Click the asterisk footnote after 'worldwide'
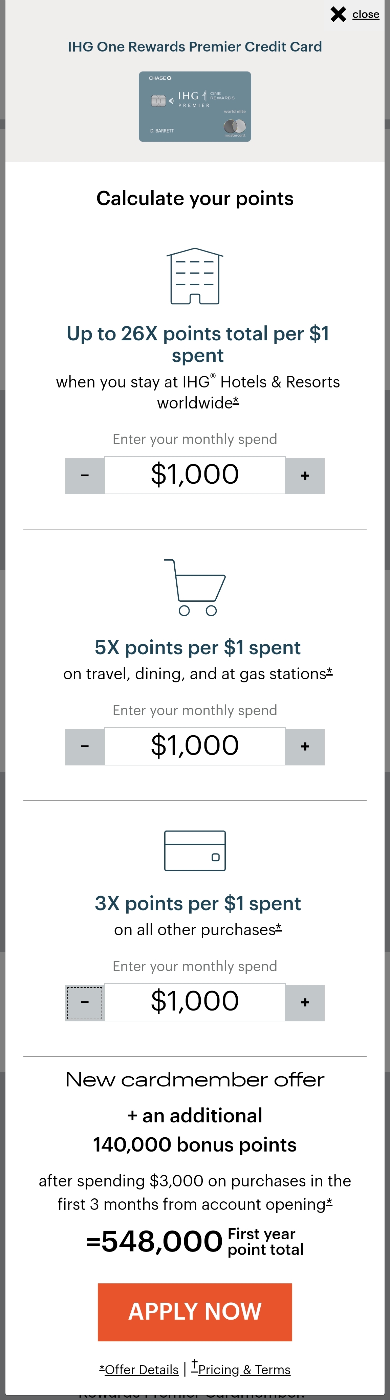 pos(236,402)
